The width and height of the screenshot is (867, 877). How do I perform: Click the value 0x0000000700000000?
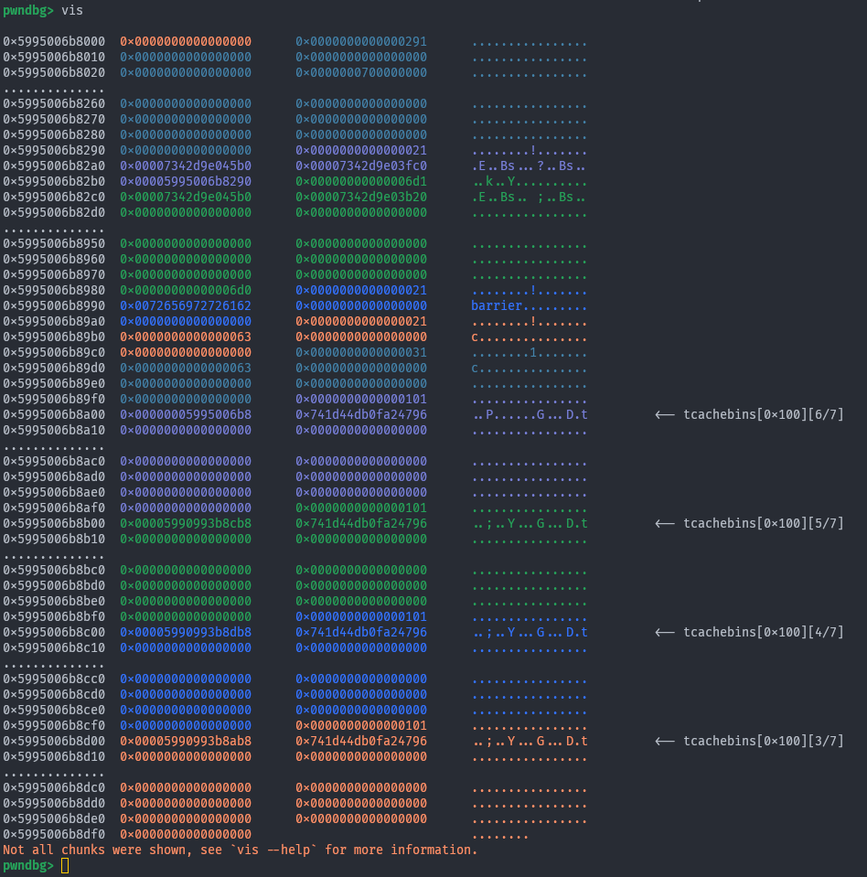click(x=360, y=73)
